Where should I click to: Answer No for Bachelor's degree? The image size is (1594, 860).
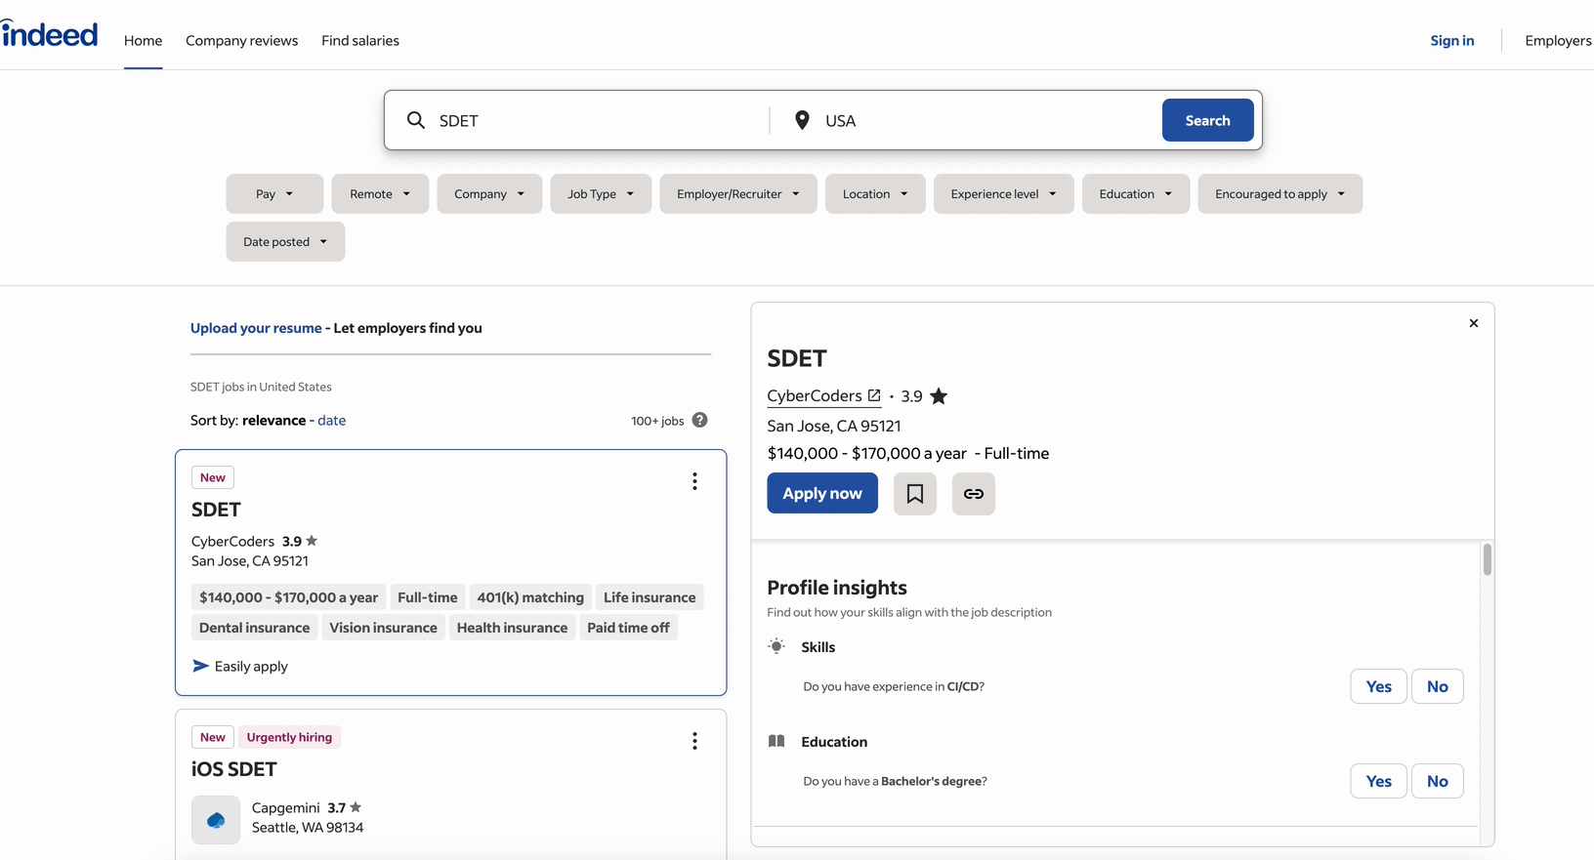tap(1437, 781)
